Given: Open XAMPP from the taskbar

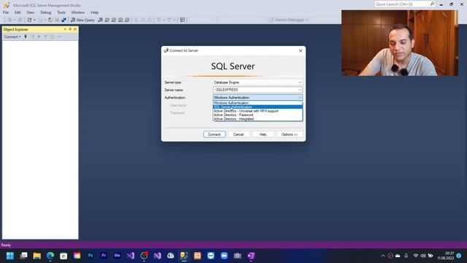Looking at the screenshot, I should click(x=197, y=256).
